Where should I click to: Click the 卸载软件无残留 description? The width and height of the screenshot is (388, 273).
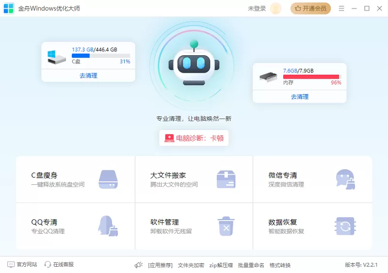(x=171, y=231)
